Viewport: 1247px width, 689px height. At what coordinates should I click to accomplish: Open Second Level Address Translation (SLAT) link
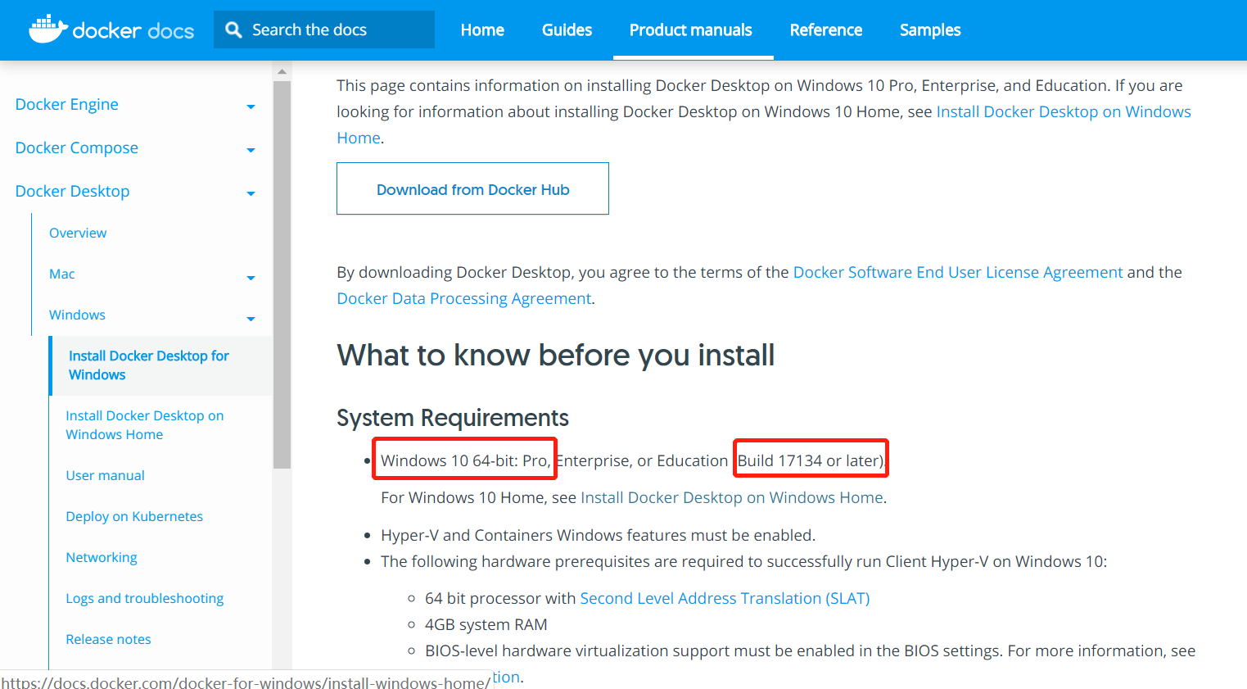click(x=725, y=598)
